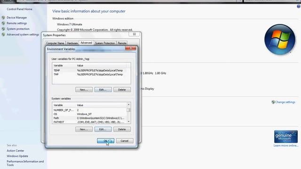Click the user variables Value column header

tap(102, 66)
